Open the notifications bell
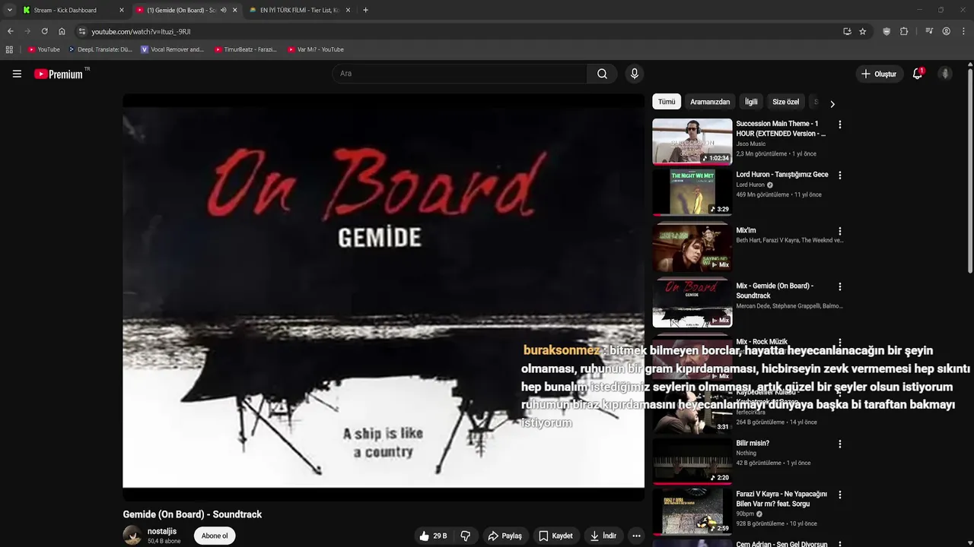The image size is (974, 547). (918, 74)
